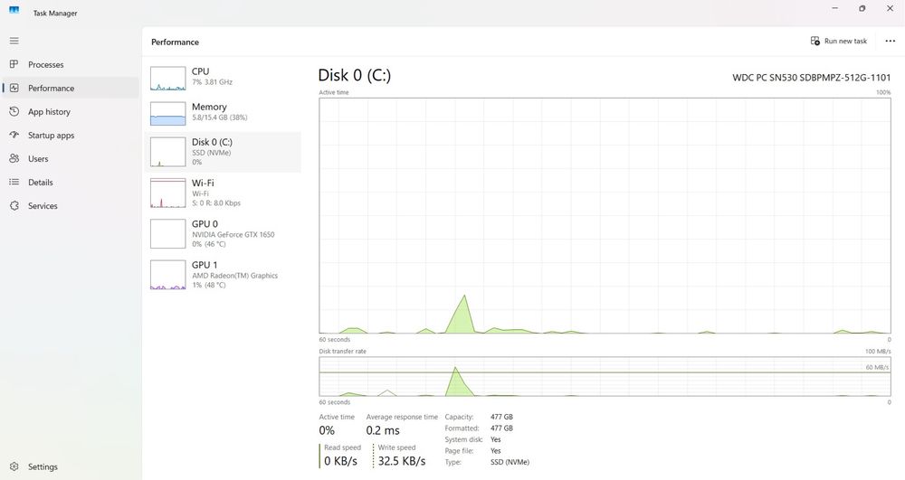Click the Disk 0 (C:) heading

coord(355,75)
